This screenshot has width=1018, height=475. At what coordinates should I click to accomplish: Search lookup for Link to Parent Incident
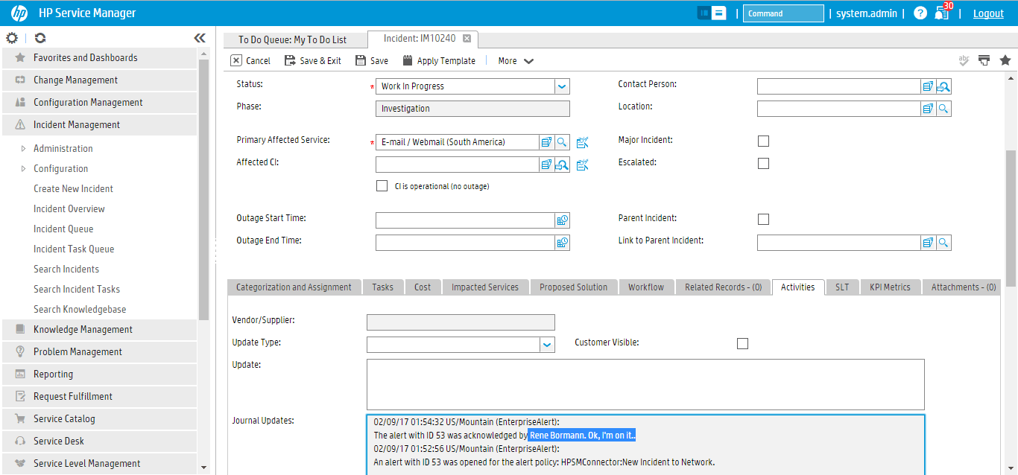tap(943, 243)
